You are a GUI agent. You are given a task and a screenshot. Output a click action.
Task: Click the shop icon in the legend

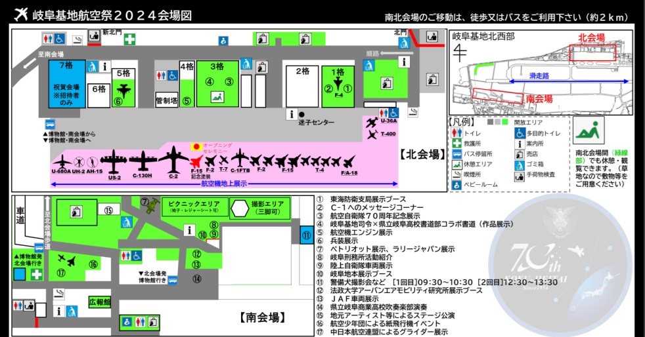pyautogui.click(x=520, y=154)
